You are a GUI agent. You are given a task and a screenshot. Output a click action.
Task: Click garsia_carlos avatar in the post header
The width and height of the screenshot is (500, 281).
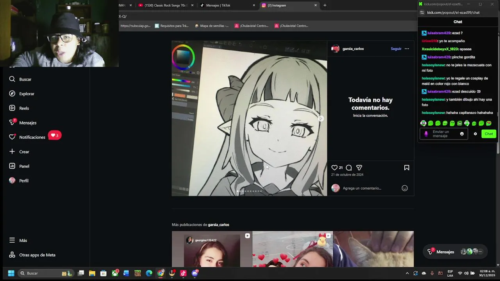tap(335, 49)
